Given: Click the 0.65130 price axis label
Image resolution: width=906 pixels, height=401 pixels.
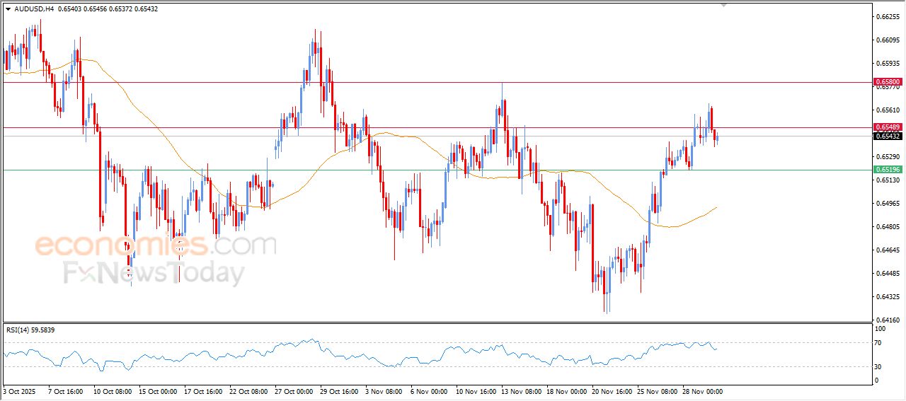Looking at the screenshot, I should tap(888, 180).
